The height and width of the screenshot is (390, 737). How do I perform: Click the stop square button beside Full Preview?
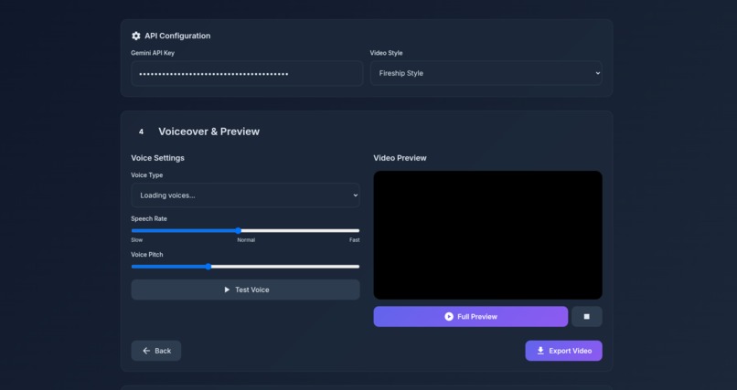587,317
